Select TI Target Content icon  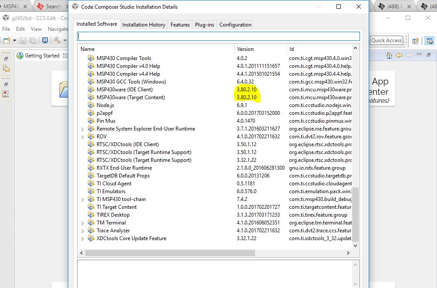91,207
